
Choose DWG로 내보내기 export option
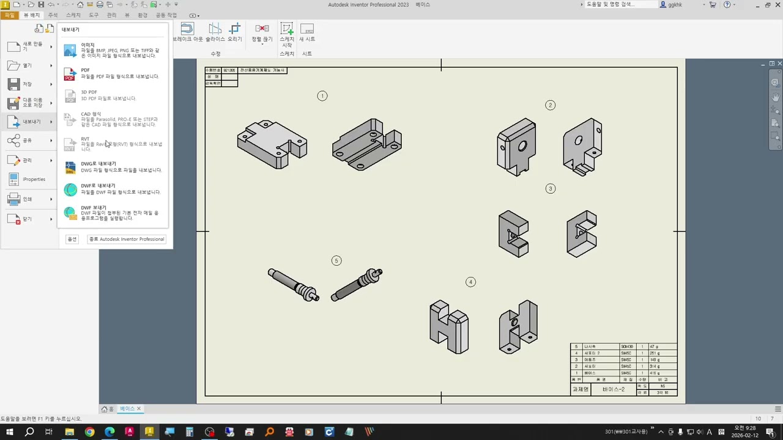point(113,167)
